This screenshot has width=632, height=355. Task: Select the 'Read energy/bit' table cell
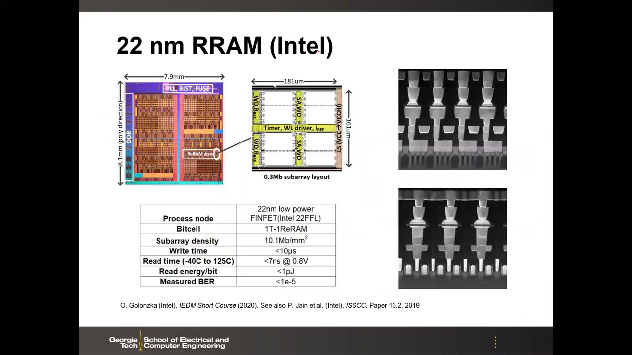click(x=188, y=271)
